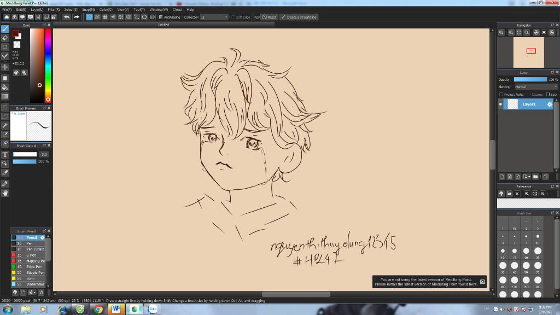Float the Brush Size panel
This screenshot has height=315, width=560.
coord(552,213)
